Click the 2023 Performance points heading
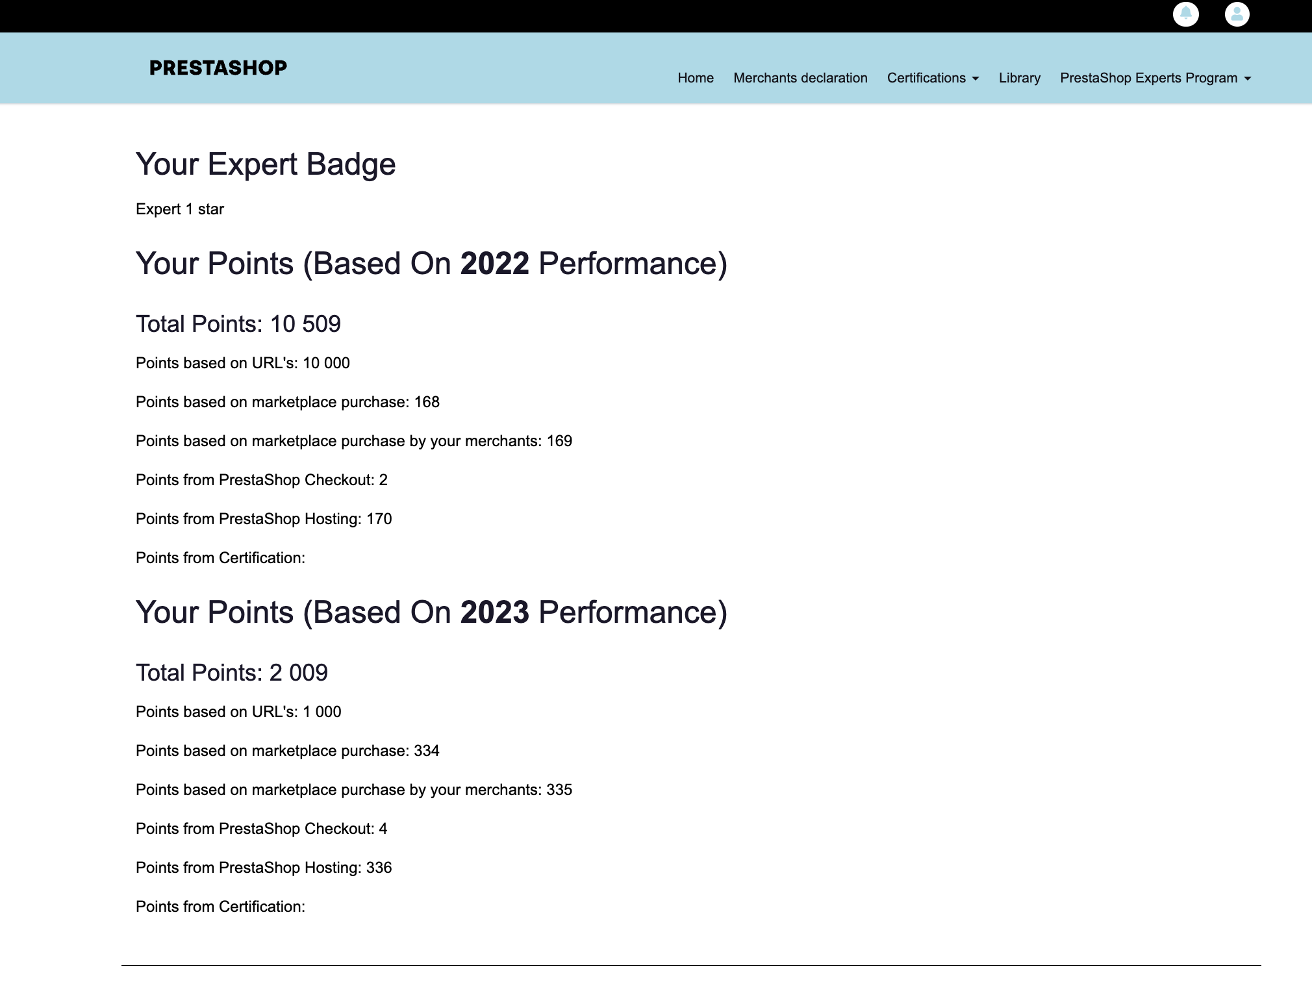Viewport: 1312px width, 1008px height. [x=431, y=612]
